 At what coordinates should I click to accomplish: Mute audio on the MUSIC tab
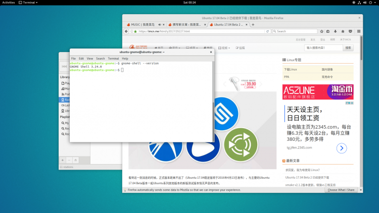coord(160,25)
